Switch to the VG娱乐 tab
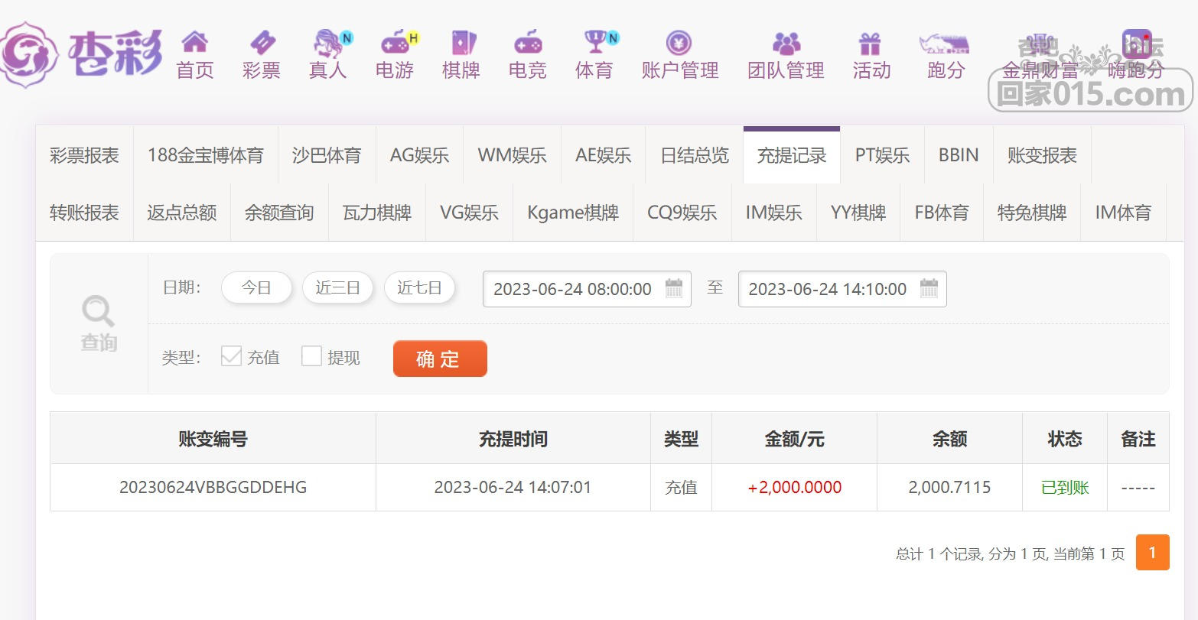This screenshot has height=620, width=1198. pyautogui.click(x=469, y=213)
